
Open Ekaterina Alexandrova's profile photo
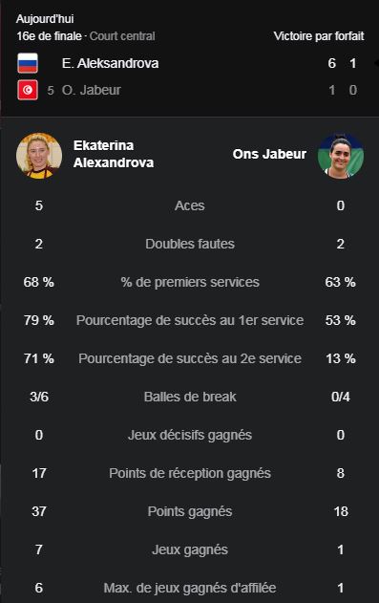pyautogui.click(x=39, y=156)
